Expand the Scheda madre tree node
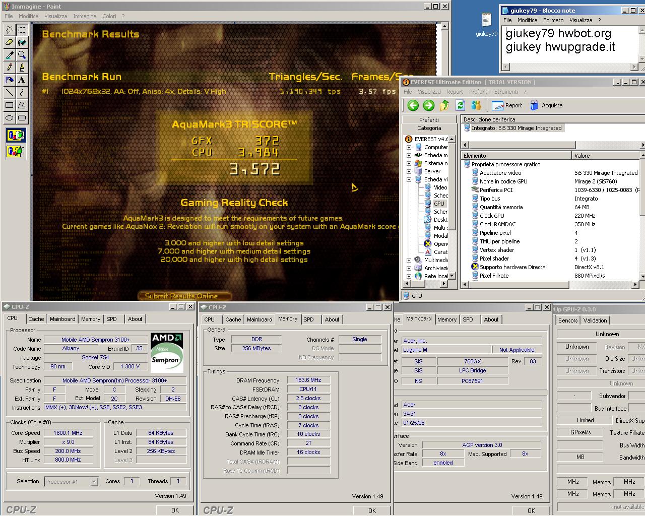The width and height of the screenshot is (645, 516). pyautogui.click(x=409, y=155)
